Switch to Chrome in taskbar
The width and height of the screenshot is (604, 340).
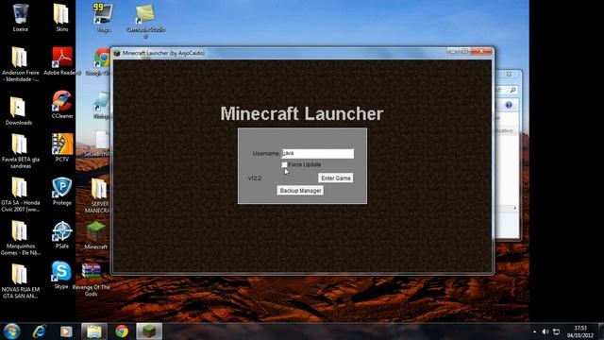pyautogui.click(x=122, y=331)
